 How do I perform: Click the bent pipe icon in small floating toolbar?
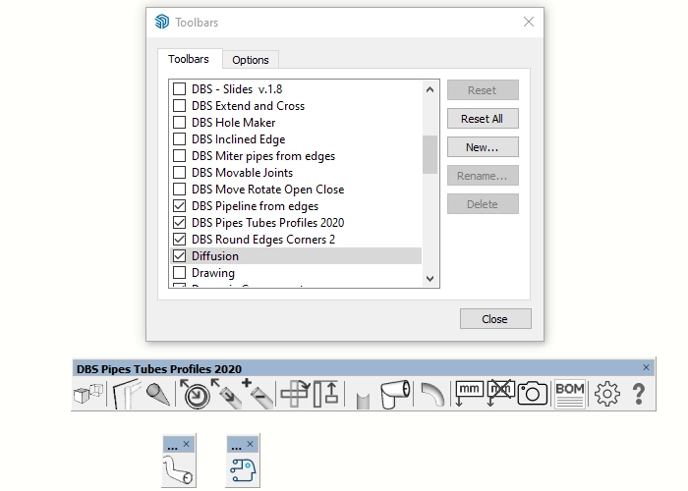178,470
